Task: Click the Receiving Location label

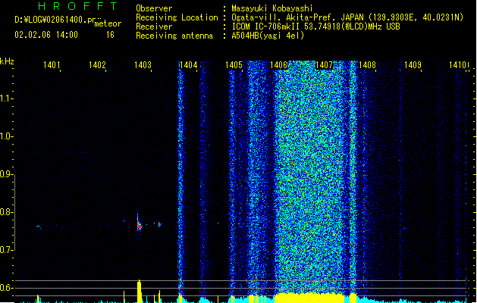Action: tap(177, 17)
